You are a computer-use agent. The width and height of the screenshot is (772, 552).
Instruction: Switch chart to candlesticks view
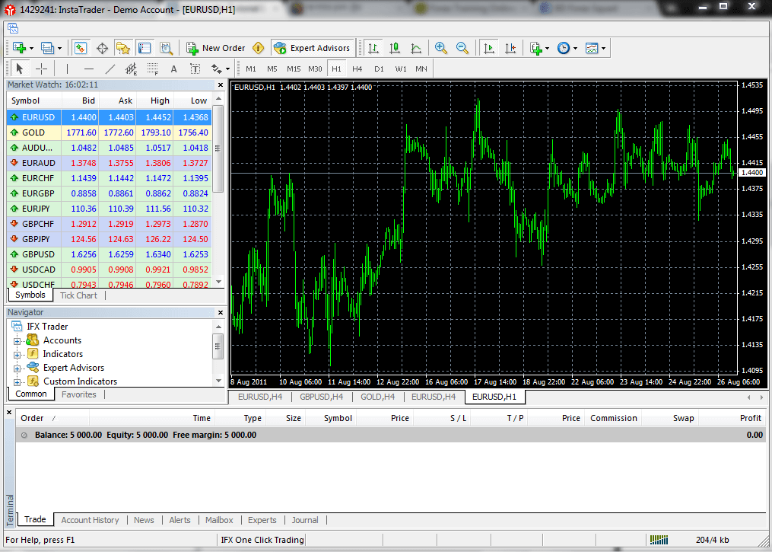[x=395, y=48]
